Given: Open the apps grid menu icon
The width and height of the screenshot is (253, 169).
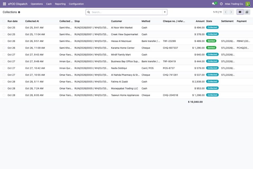Looking at the screenshot, I should [4, 4].
